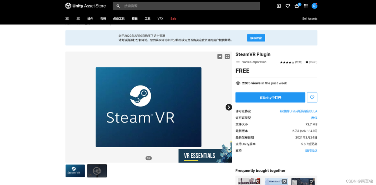The height and width of the screenshot is (185, 376).
Task: Go to next preview image arrow
Action: pyautogui.click(x=229, y=107)
